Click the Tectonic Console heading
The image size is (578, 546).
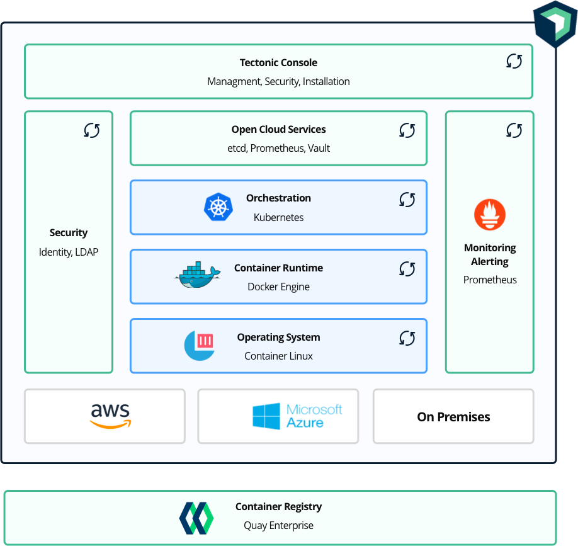[278, 63]
